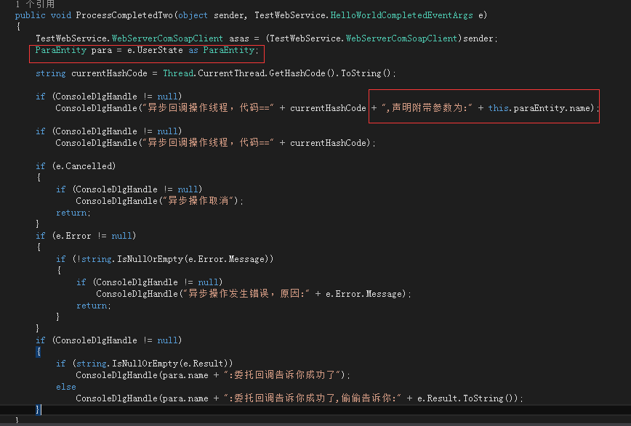The height and width of the screenshot is (426, 631).
Task: Click the 异步操作取消 string literal
Action: coord(198,201)
